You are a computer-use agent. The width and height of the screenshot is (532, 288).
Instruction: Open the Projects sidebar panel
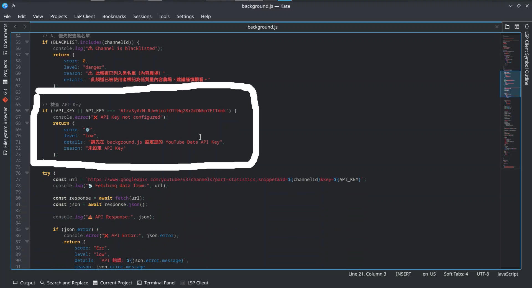5,71
